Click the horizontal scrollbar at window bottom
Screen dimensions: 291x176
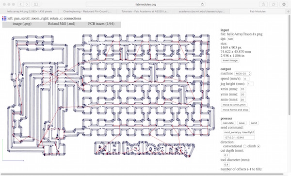coord(142,175)
